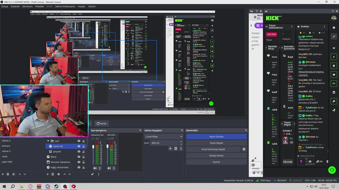Open Sohbet panel options menu
Screen dimensions: 339x190
(324, 27)
